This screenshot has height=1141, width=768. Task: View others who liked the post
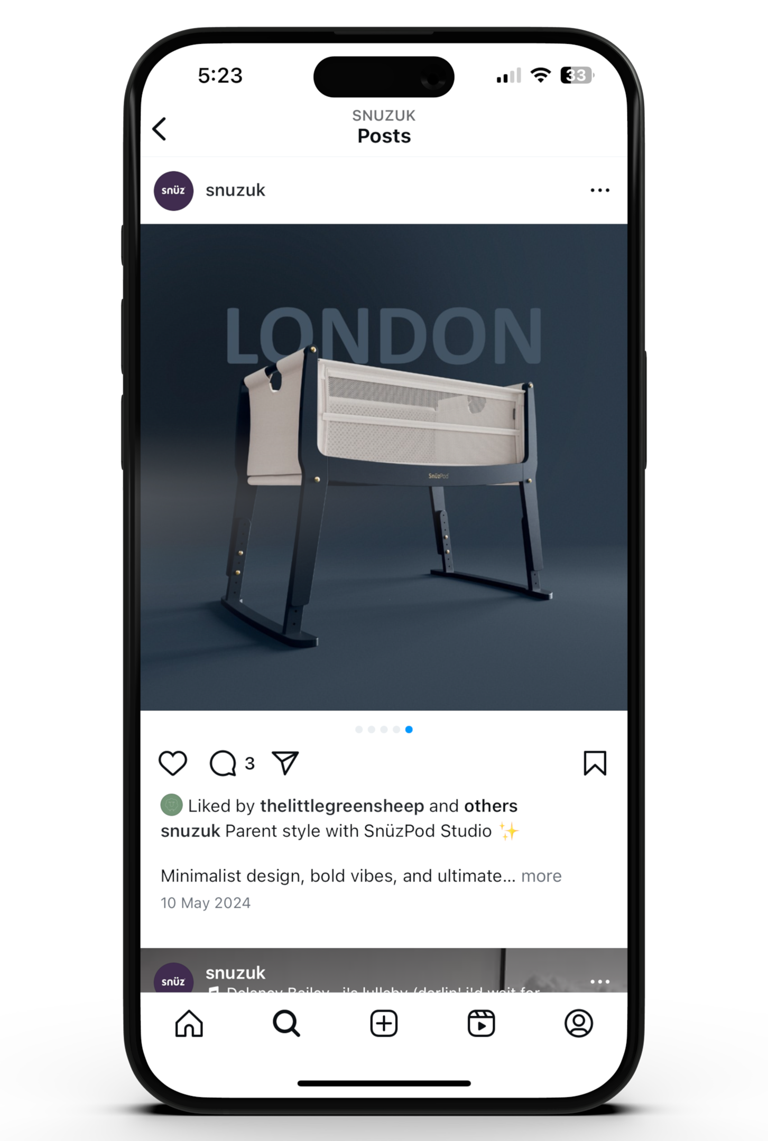tap(491, 806)
